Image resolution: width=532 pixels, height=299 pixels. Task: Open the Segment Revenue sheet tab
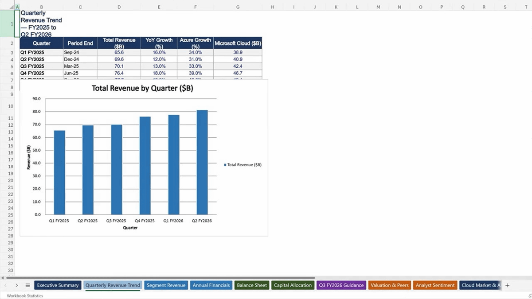[166, 285]
